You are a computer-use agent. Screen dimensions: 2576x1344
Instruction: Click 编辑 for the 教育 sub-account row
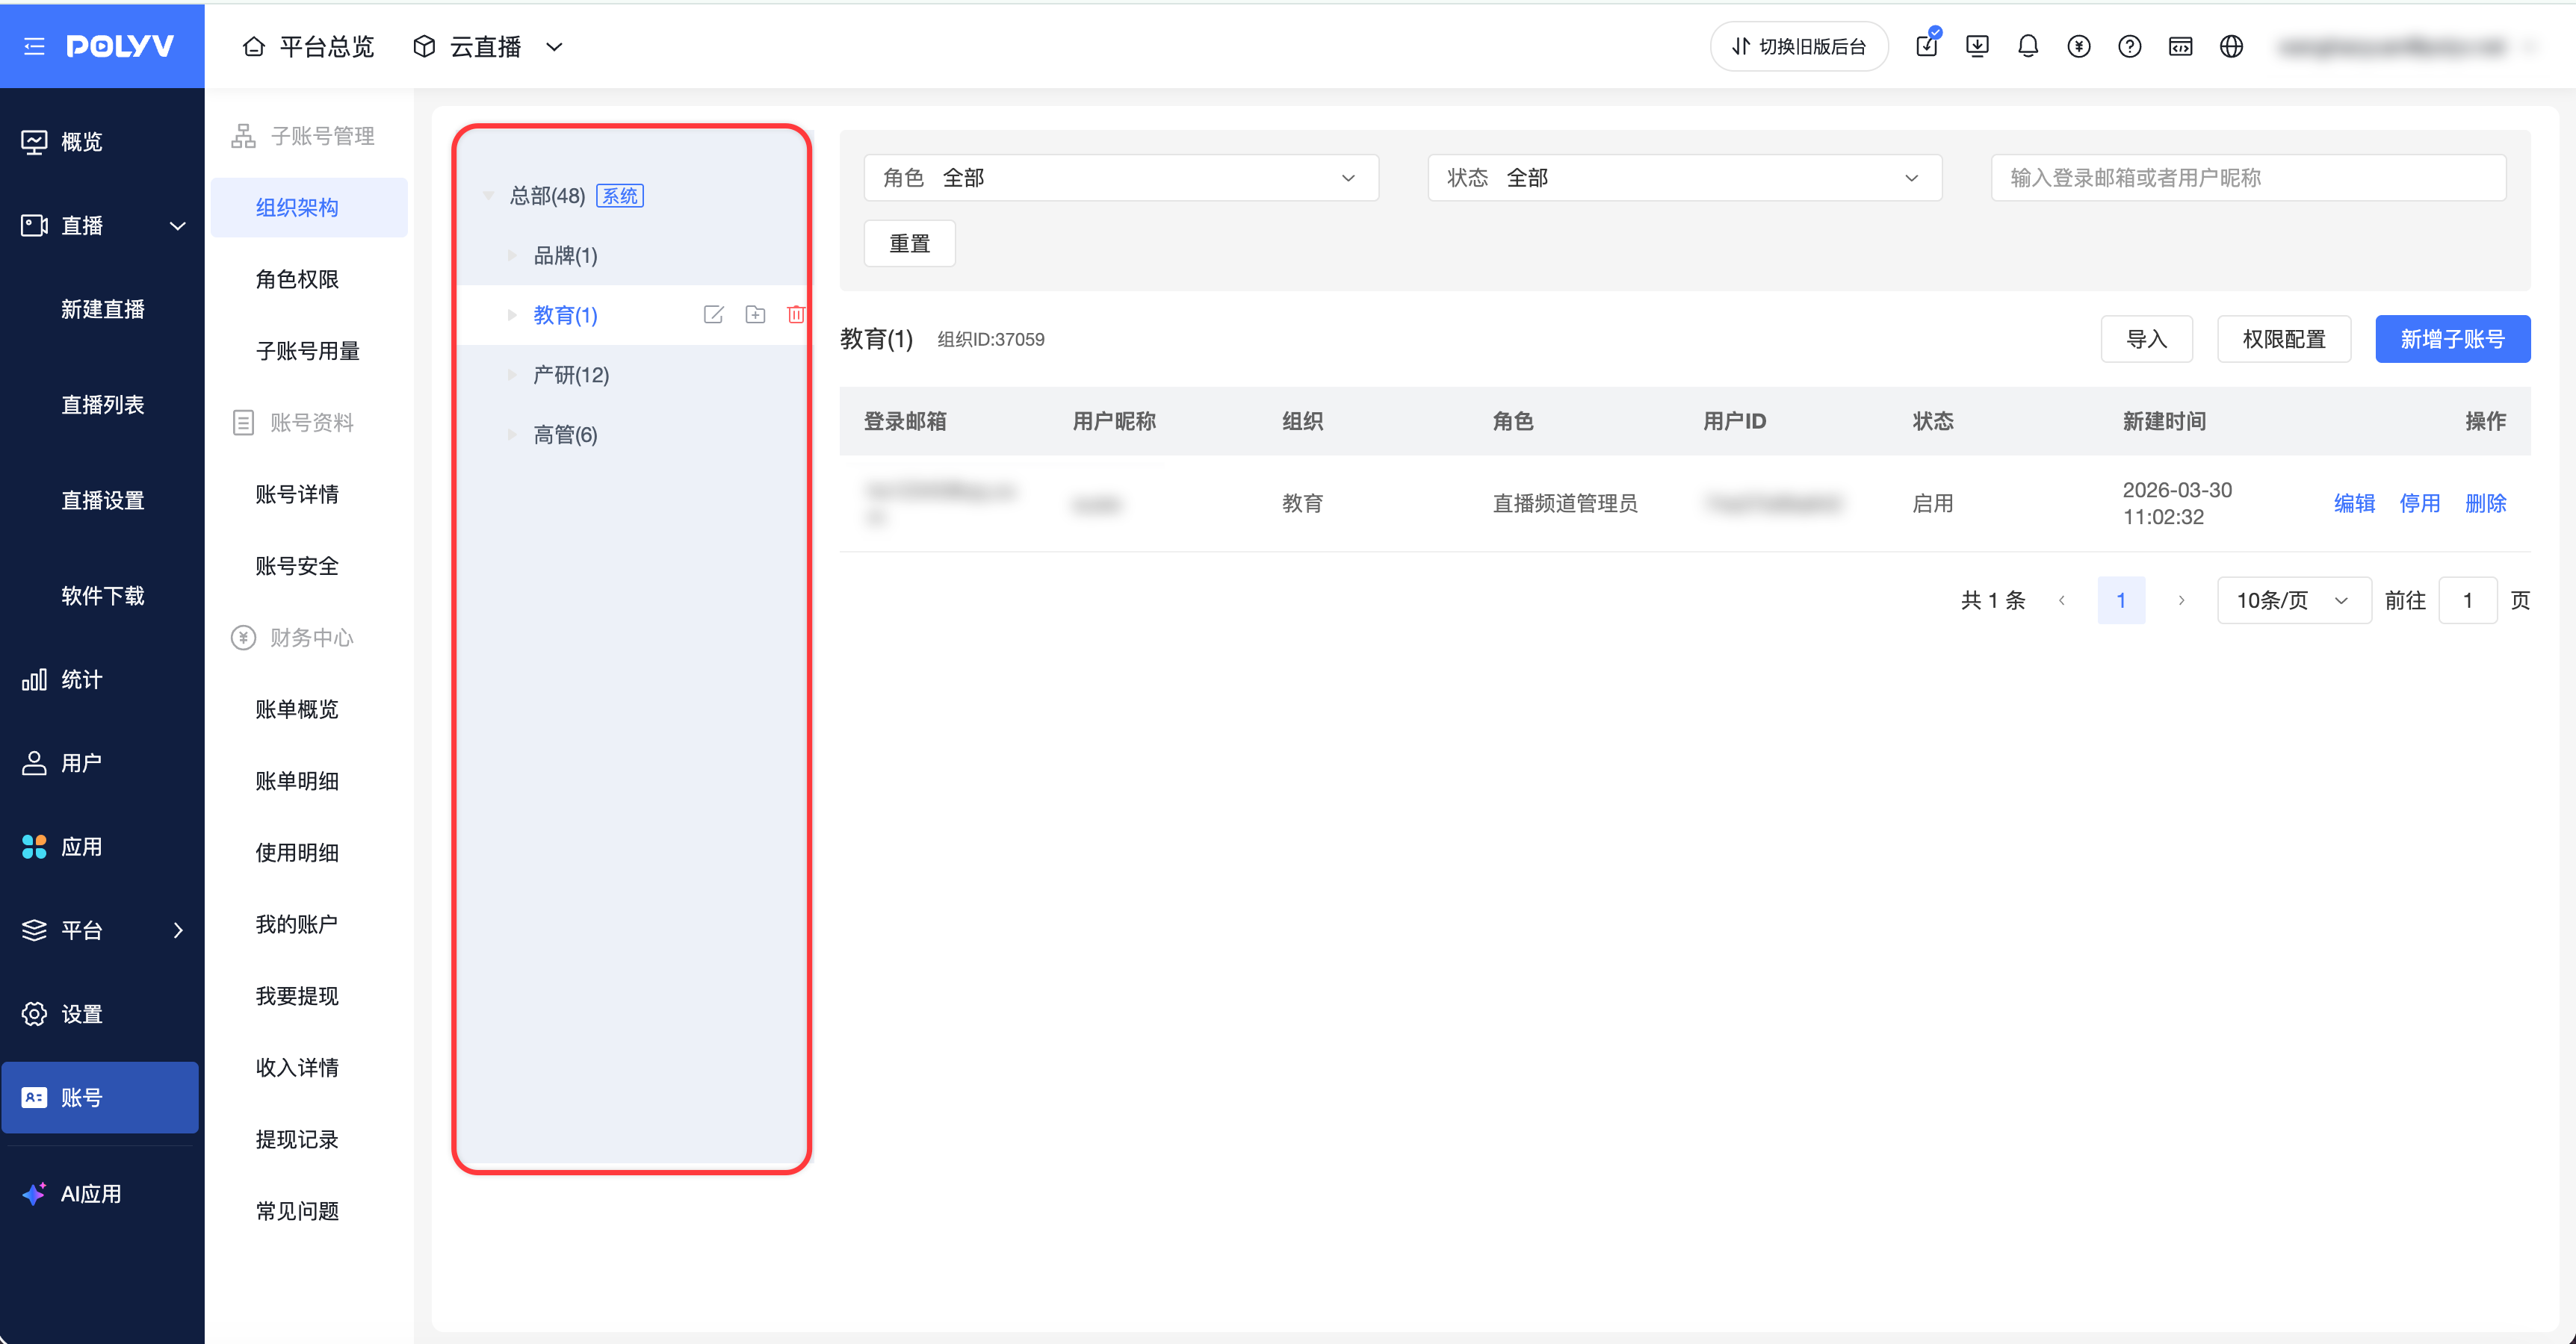(2354, 503)
